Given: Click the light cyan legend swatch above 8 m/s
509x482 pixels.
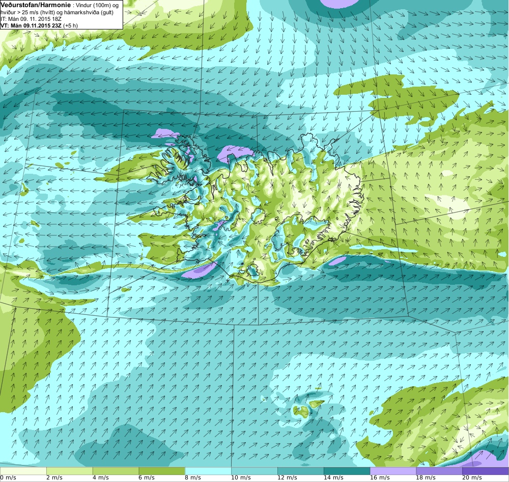Looking at the screenshot, I should click(208, 471).
